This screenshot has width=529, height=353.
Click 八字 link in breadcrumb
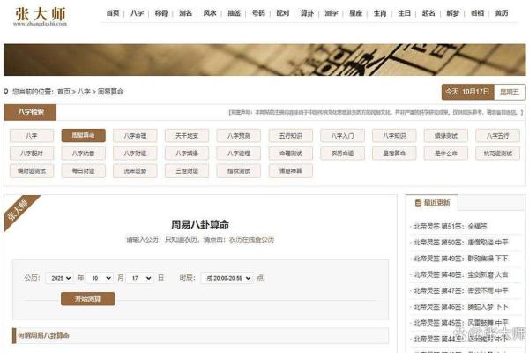(x=84, y=92)
